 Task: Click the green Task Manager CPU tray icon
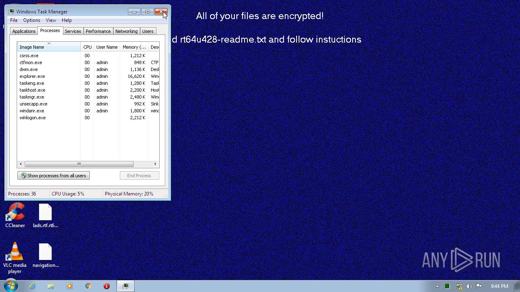tap(447, 286)
